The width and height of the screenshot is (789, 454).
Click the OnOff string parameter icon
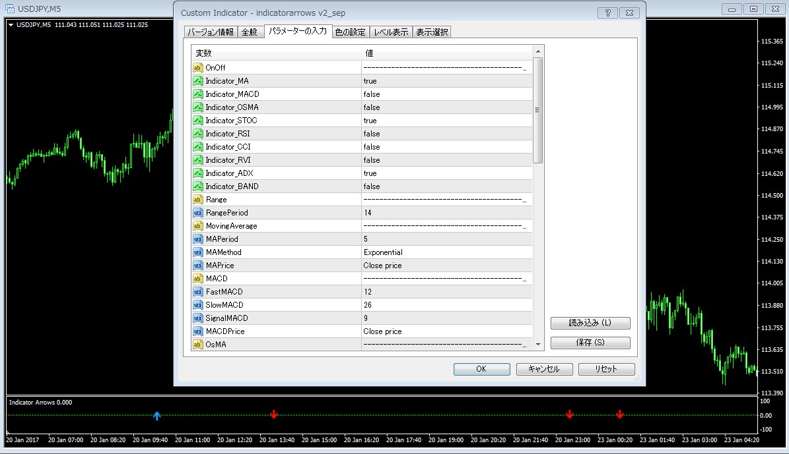pos(198,68)
